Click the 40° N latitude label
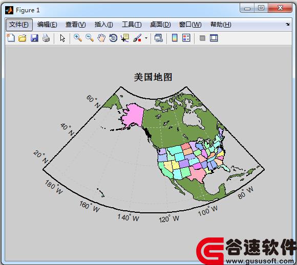297x265 pixels. point(68,129)
